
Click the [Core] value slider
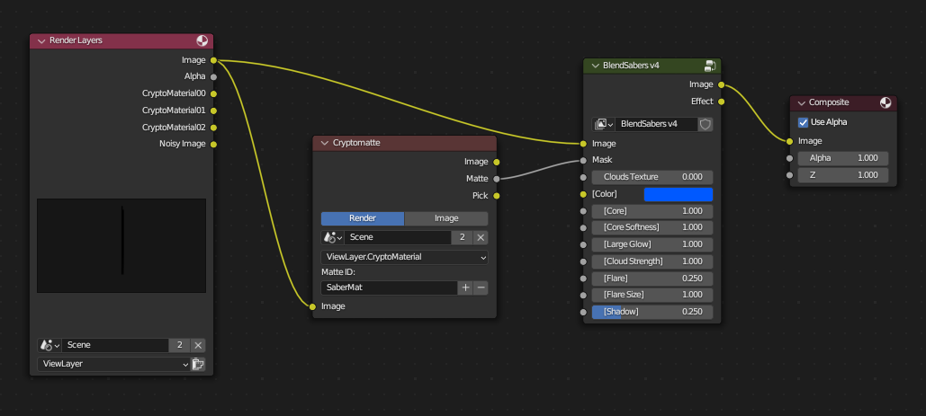652,211
